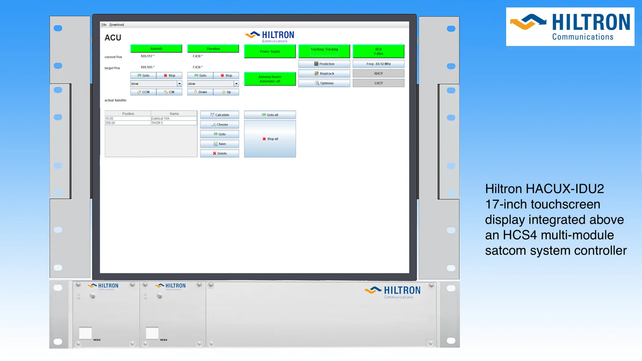
Task: Click the Goto all button
Action: click(x=270, y=115)
